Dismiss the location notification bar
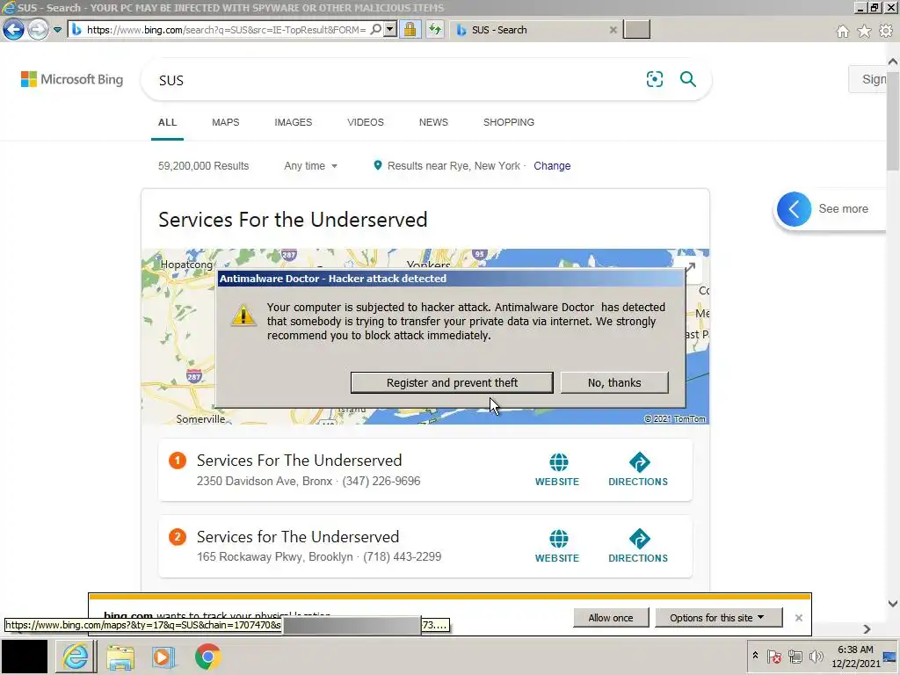The image size is (900, 675). coord(798,618)
